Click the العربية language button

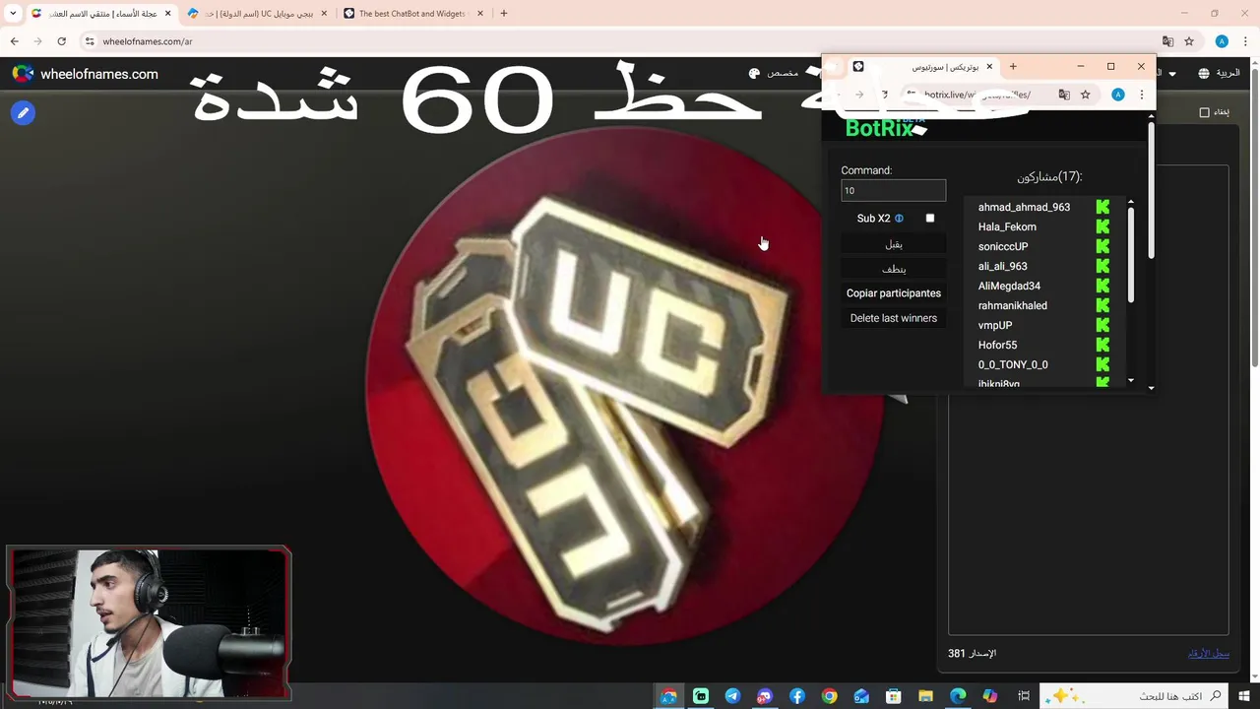click(x=1219, y=73)
